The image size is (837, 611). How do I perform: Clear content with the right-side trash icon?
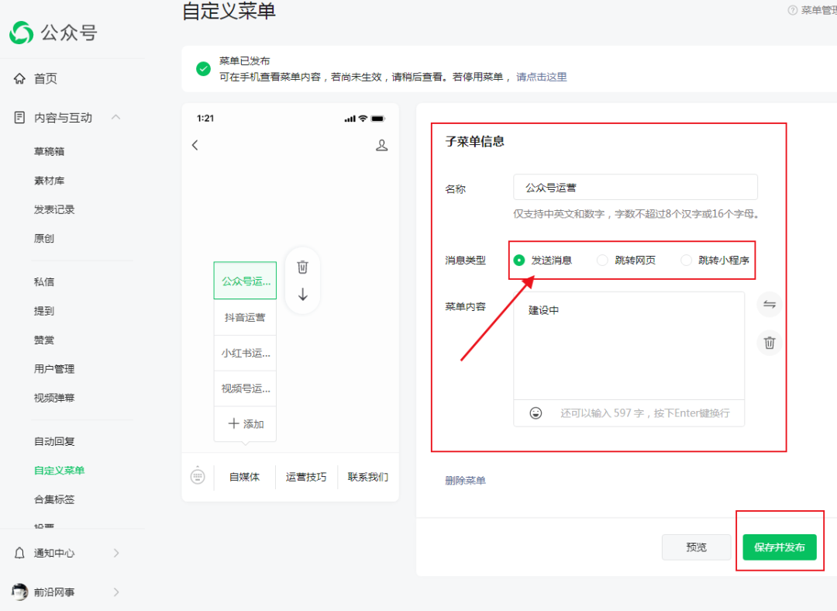(769, 343)
